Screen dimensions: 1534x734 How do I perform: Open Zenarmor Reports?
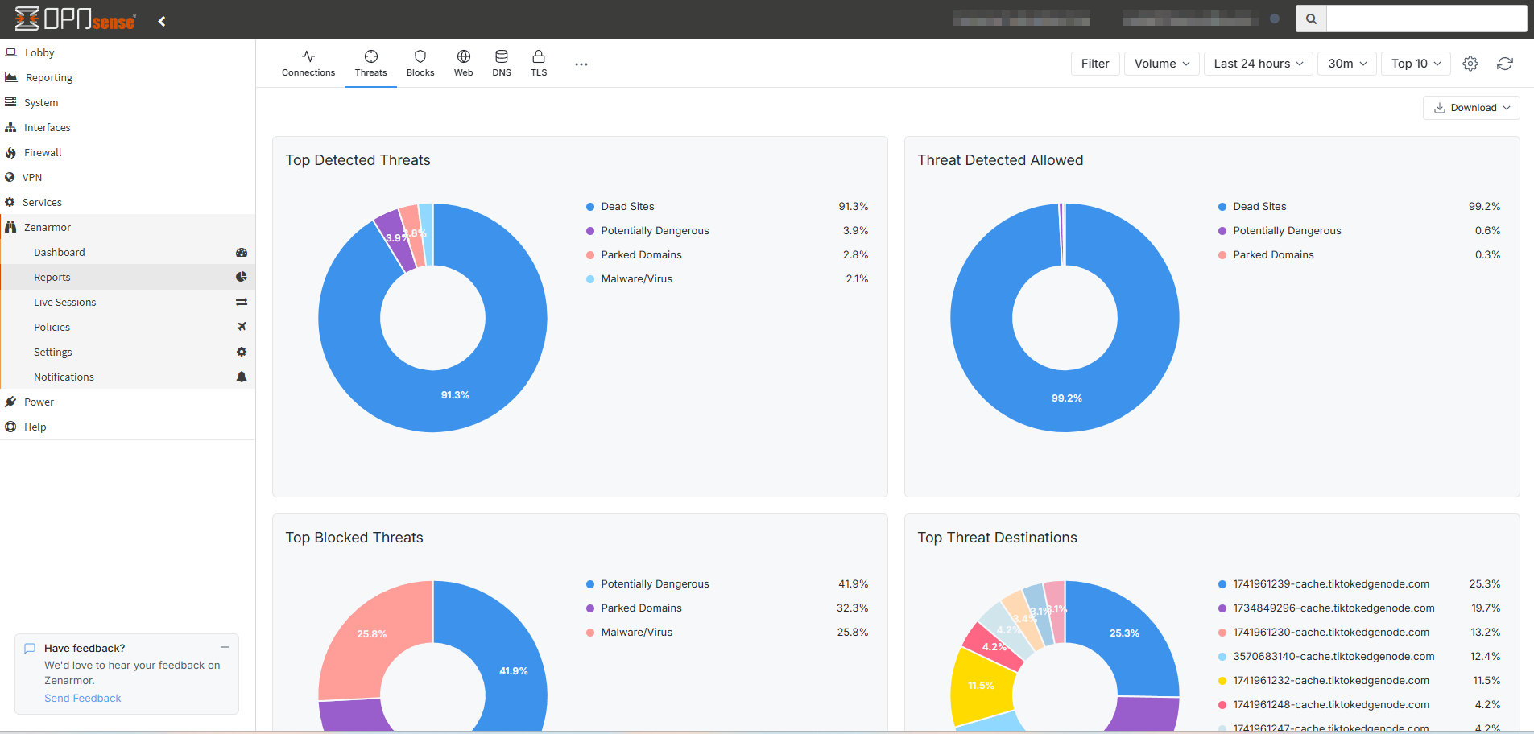point(127,277)
